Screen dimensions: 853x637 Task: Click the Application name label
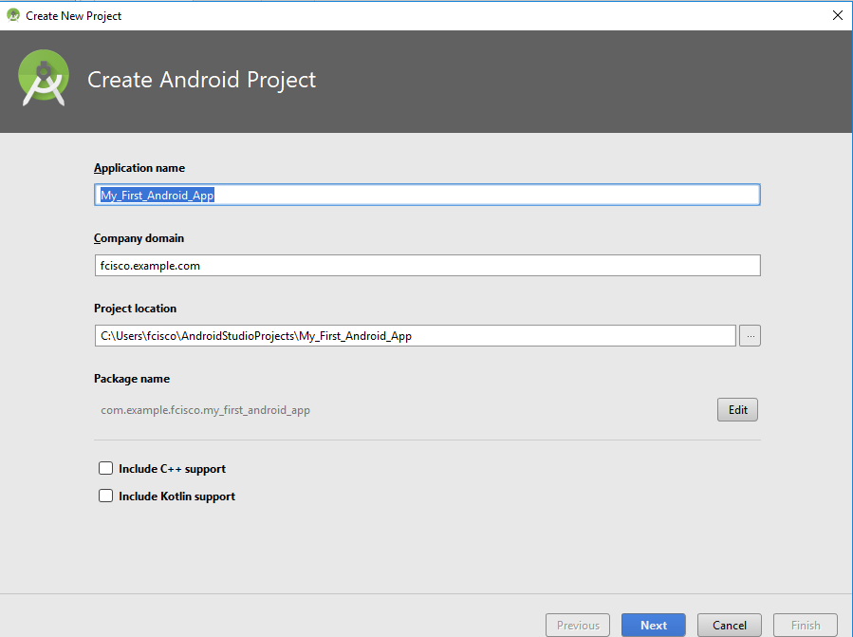[x=139, y=168]
